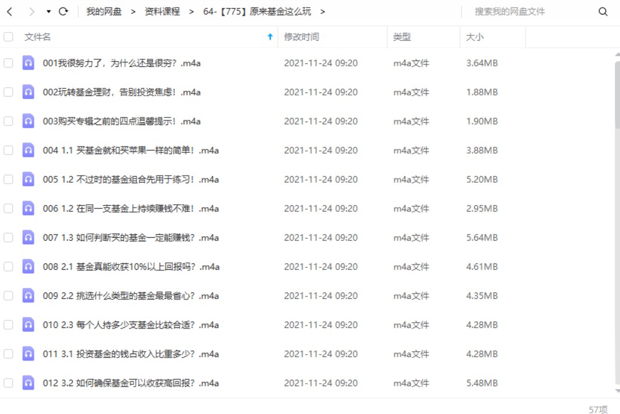Click the back navigation arrow
This screenshot has height=414, width=620.
pos(10,10)
